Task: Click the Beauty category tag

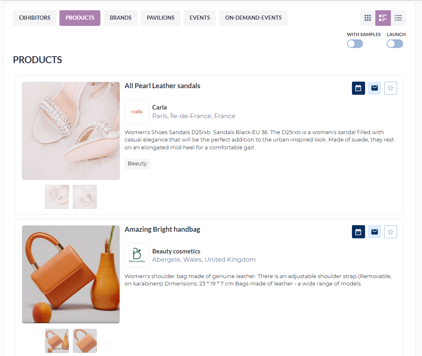Action: click(x=137, y=164)
